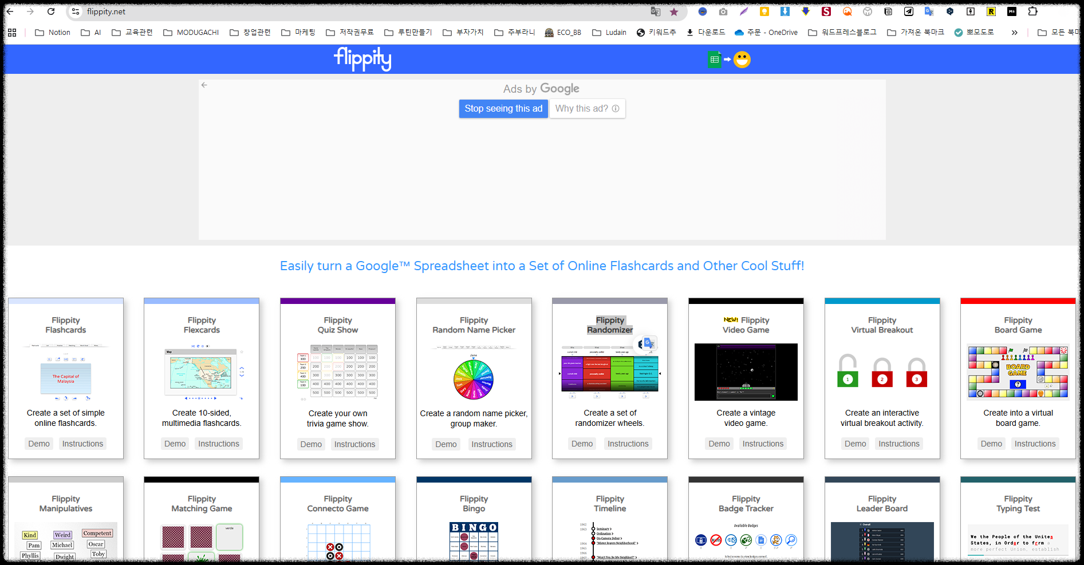Expand hidden bookmarks with the chevron
The height and width of the screenshot is (565, 1084).
click(1015, 33)
